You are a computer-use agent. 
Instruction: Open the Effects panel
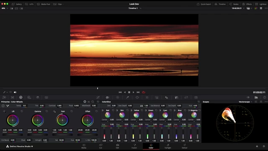coord(247,4)
